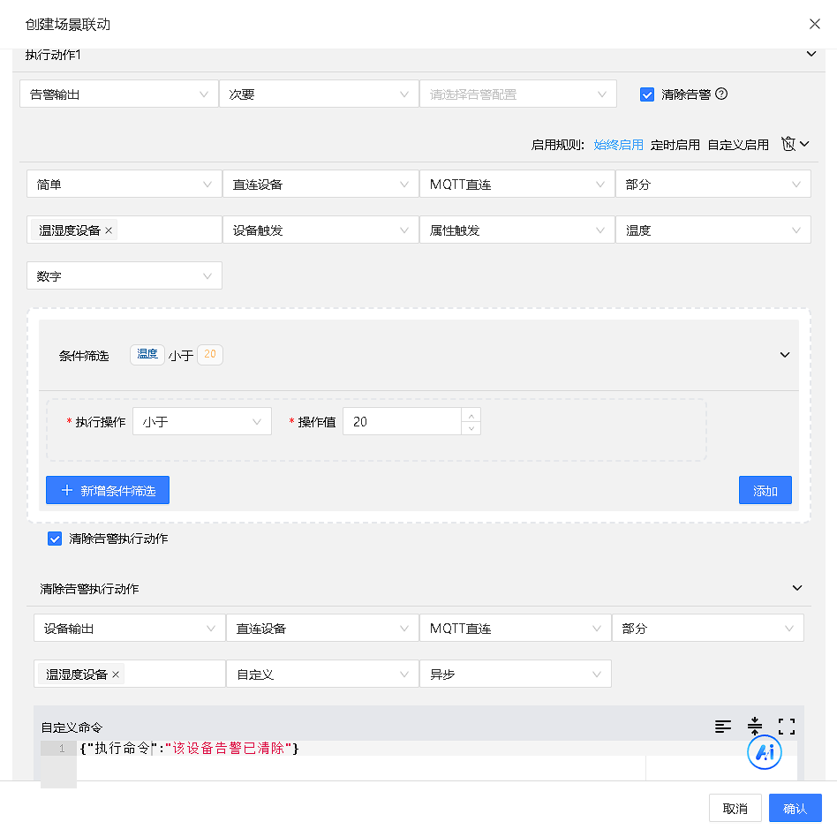837x829 pixels.
Task: Click the 新增条件筛选 button
Action: [x=108, y=491]
